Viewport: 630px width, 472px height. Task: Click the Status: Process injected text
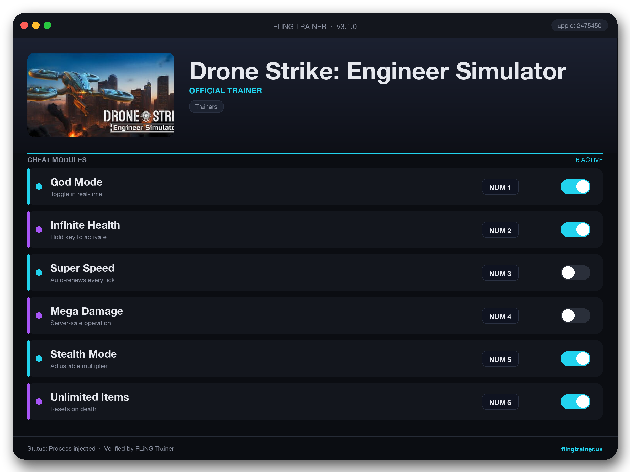[x=61, y=449]
